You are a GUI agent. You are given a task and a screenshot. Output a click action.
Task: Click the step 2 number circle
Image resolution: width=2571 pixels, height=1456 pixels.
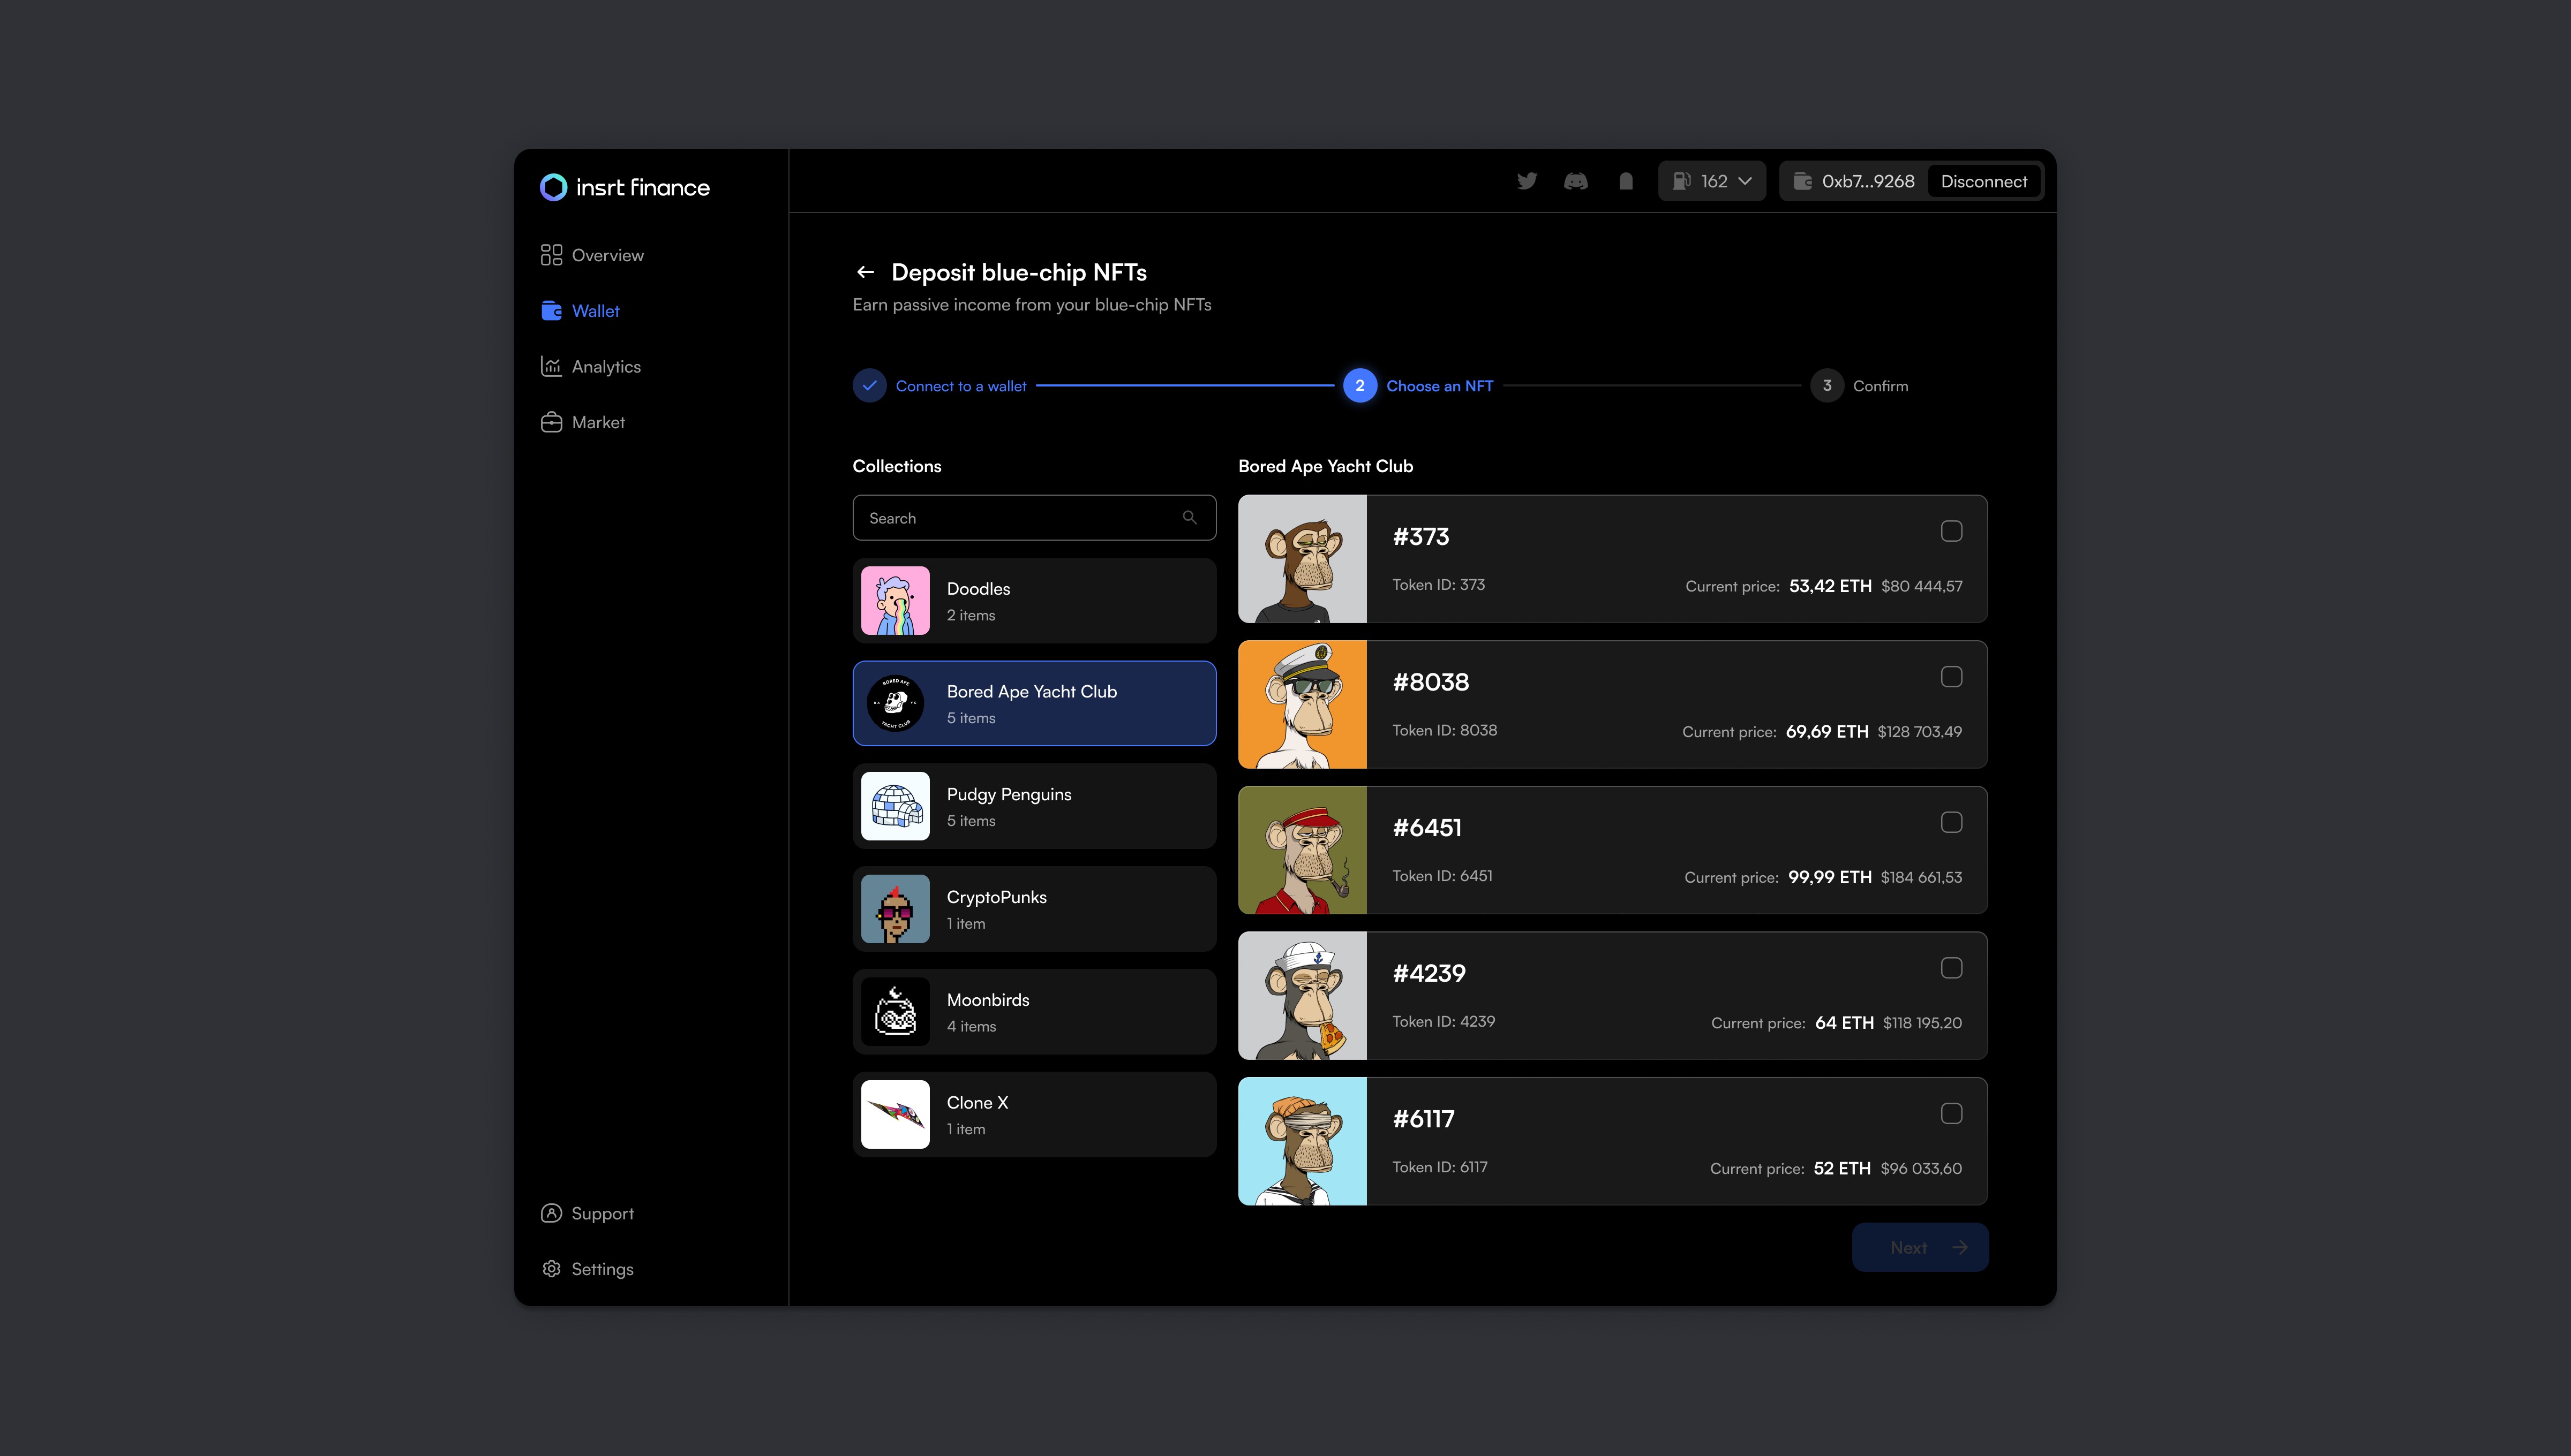(1359, 386)
